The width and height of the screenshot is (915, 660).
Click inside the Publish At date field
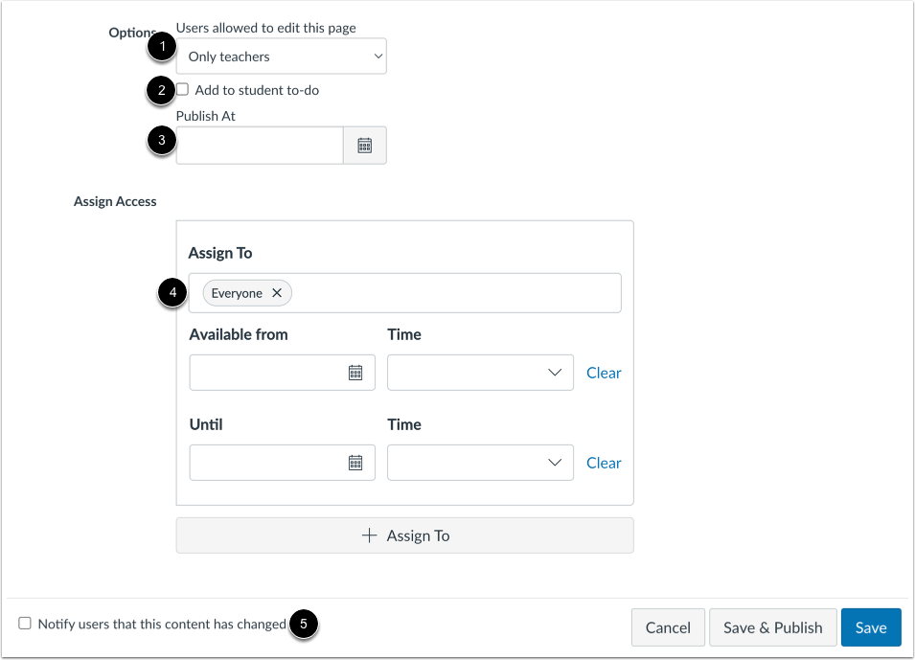point(259,145)
